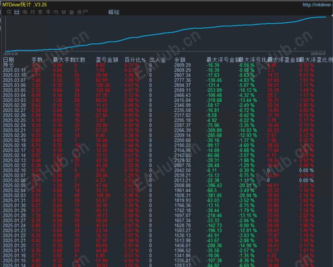The width and height of the screenshot is (333, 267).
Task: Click the floating loss -318.68
Action: 214,100
